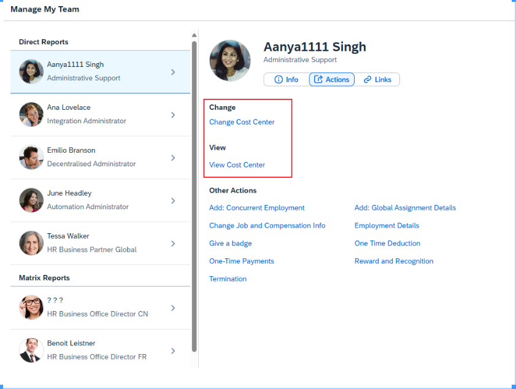Click the Termination link
516x389 pixels.
pos(228,279)
